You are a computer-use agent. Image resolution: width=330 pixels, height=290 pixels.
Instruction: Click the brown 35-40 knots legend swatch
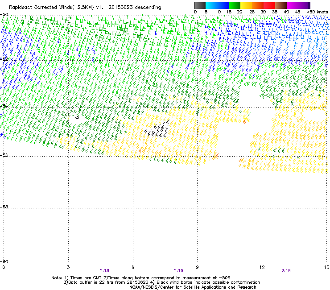click(281, 5)
